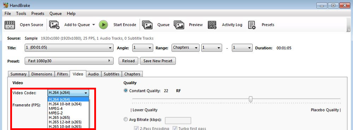Click the Activity Log label
Image resolution: width=353 pixels, height=130 pixels.
pos(232,25)
